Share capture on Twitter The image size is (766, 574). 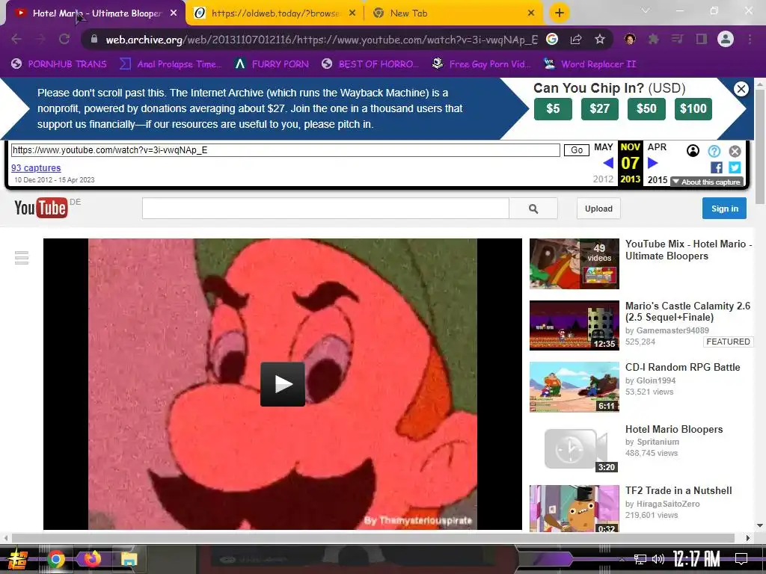coord(735,167)
